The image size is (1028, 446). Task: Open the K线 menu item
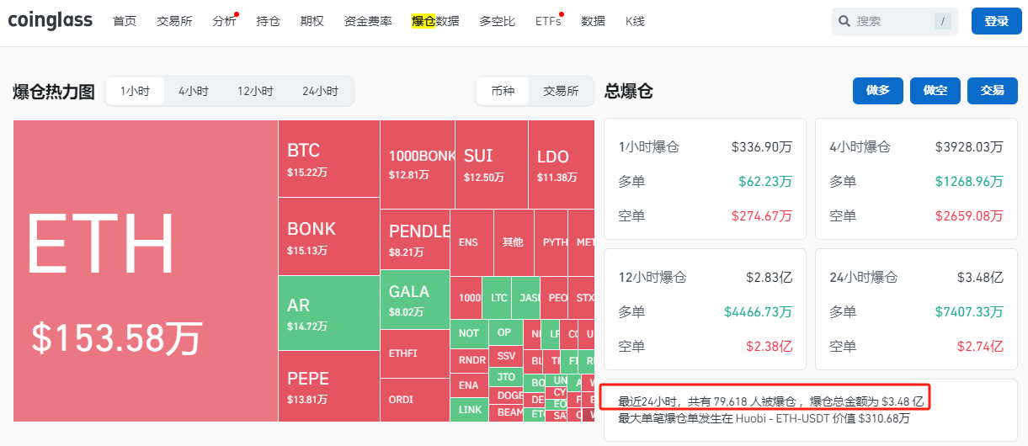[x=635, y=21]
